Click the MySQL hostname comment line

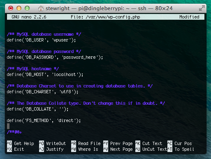(33, 69)
